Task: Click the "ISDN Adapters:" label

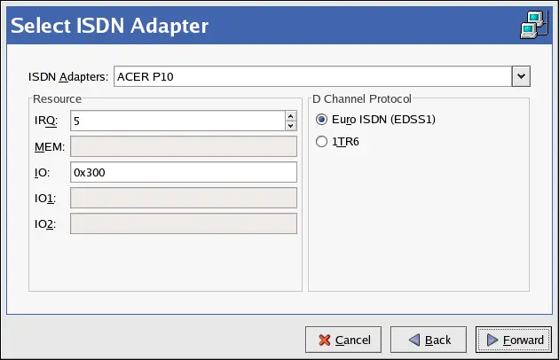Action: point(68,77)
